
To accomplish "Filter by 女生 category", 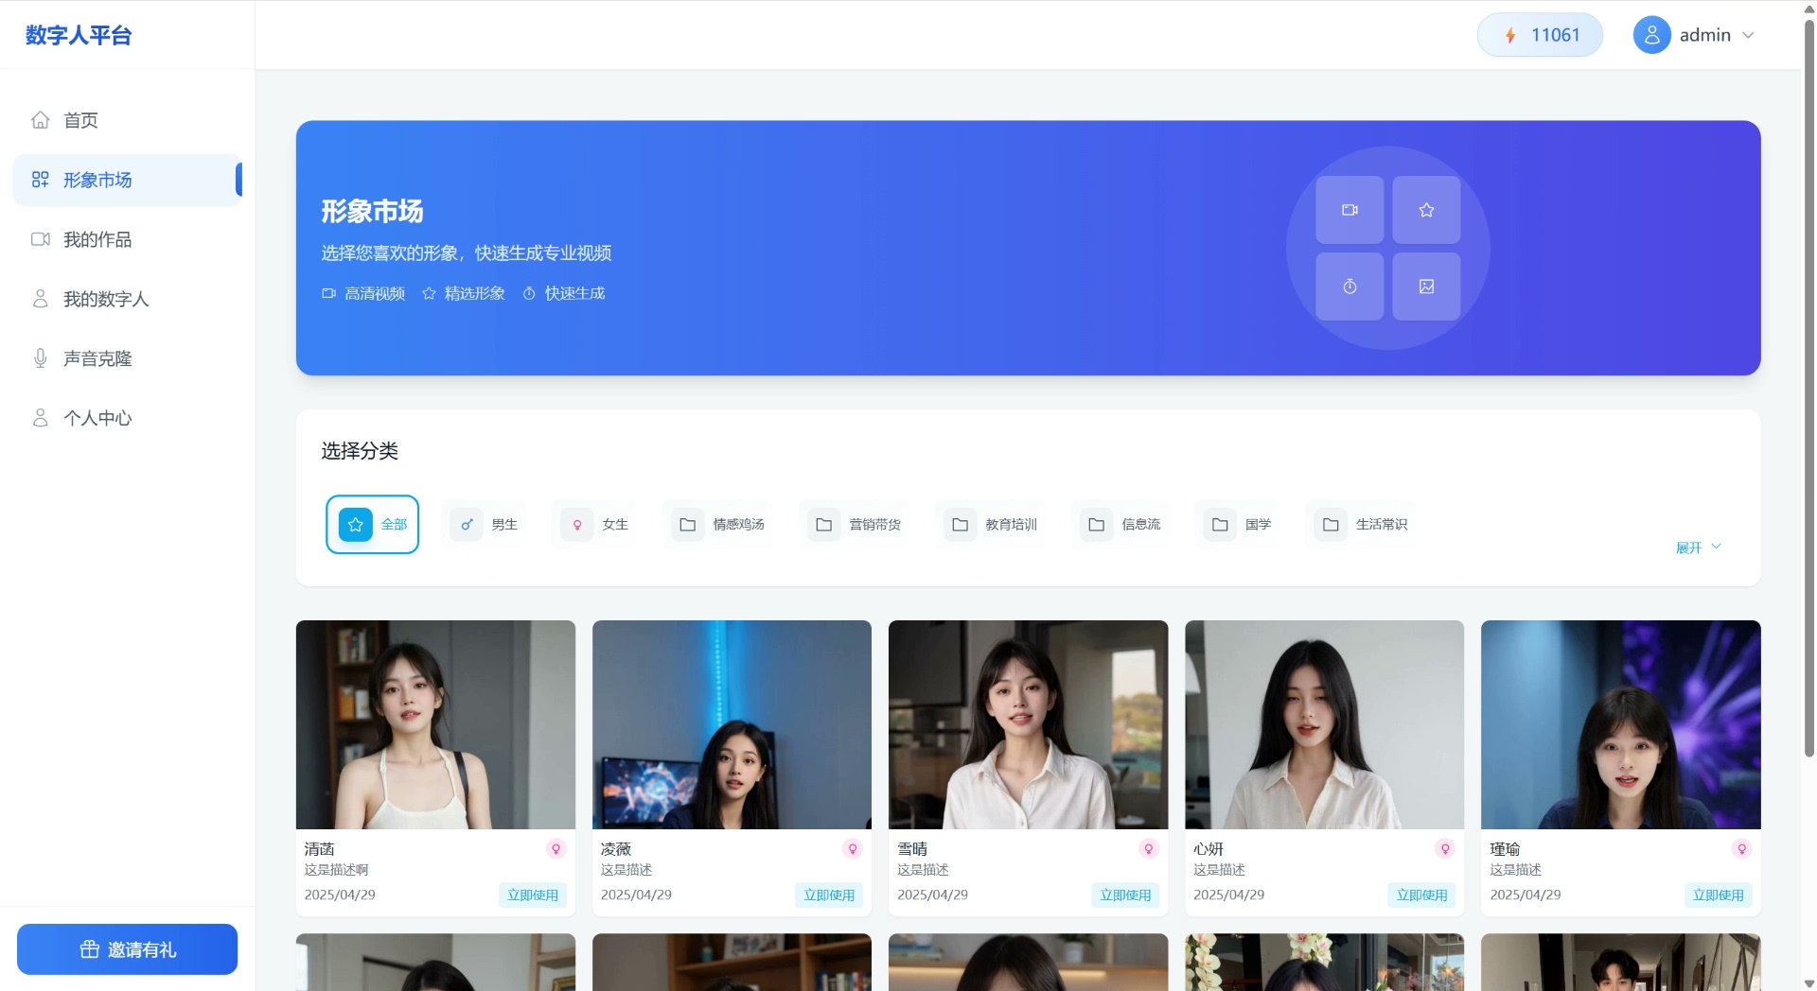I will [x=595, y=524].
